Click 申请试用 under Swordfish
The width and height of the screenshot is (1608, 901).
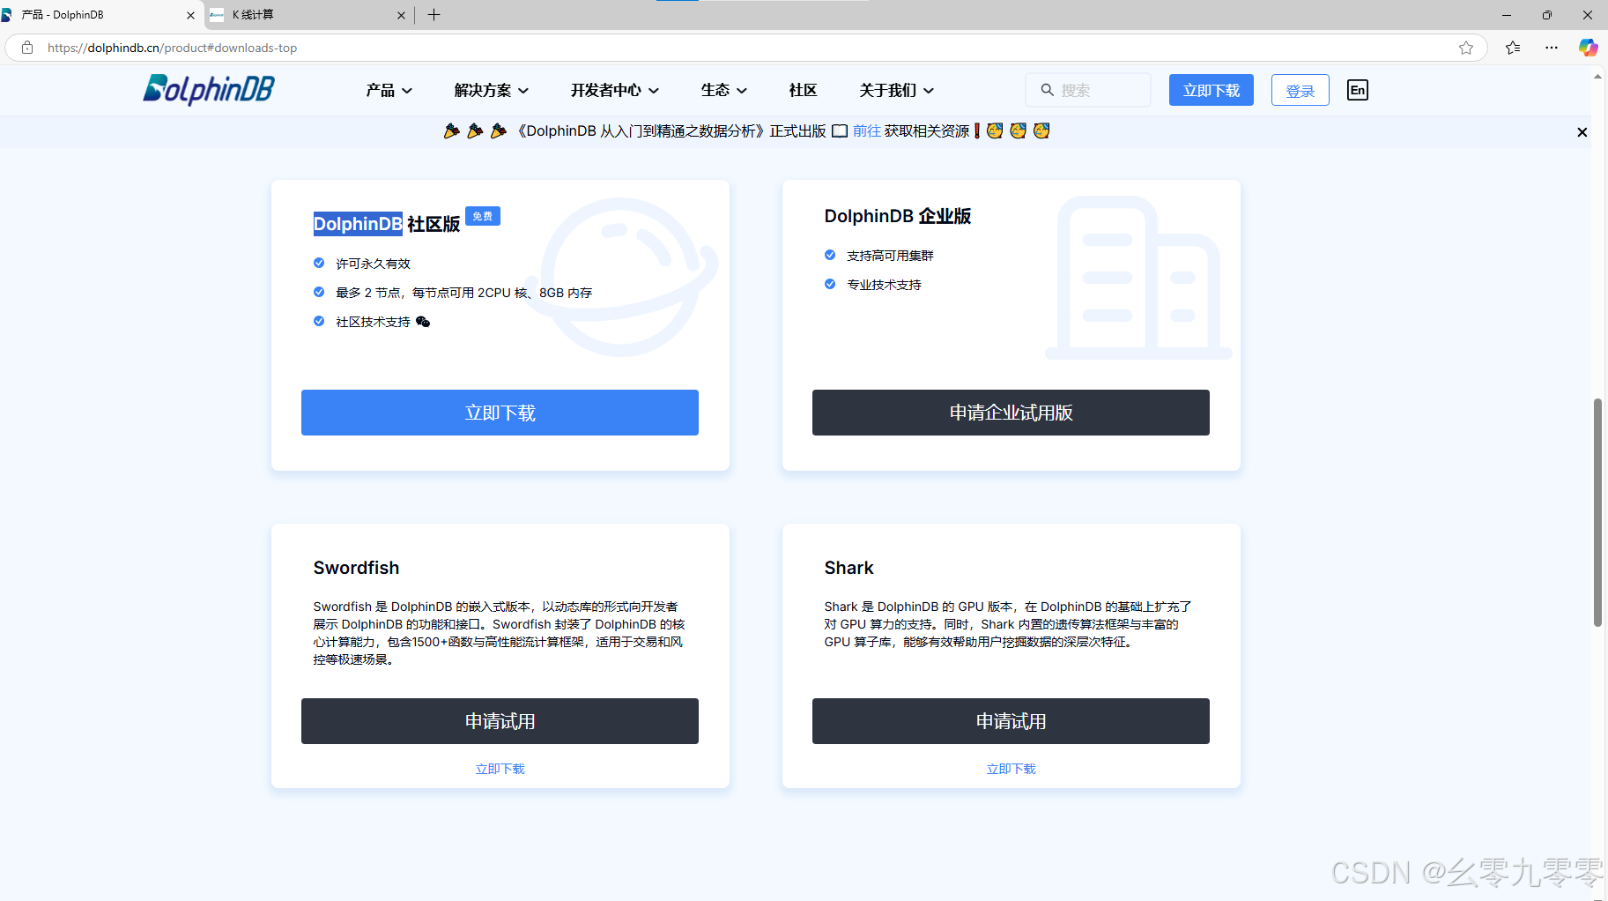[x=500, y=721]
